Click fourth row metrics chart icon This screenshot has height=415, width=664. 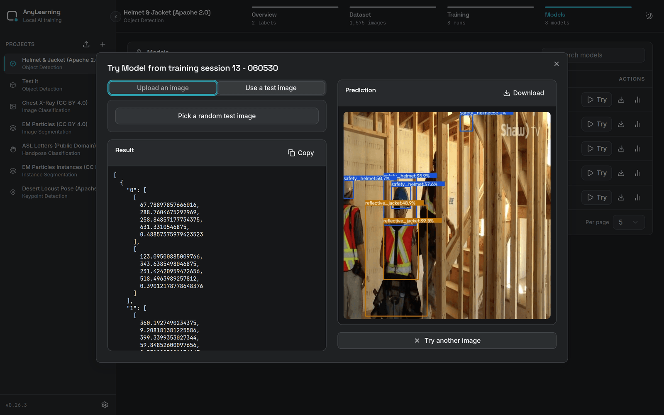click(638, 173)
